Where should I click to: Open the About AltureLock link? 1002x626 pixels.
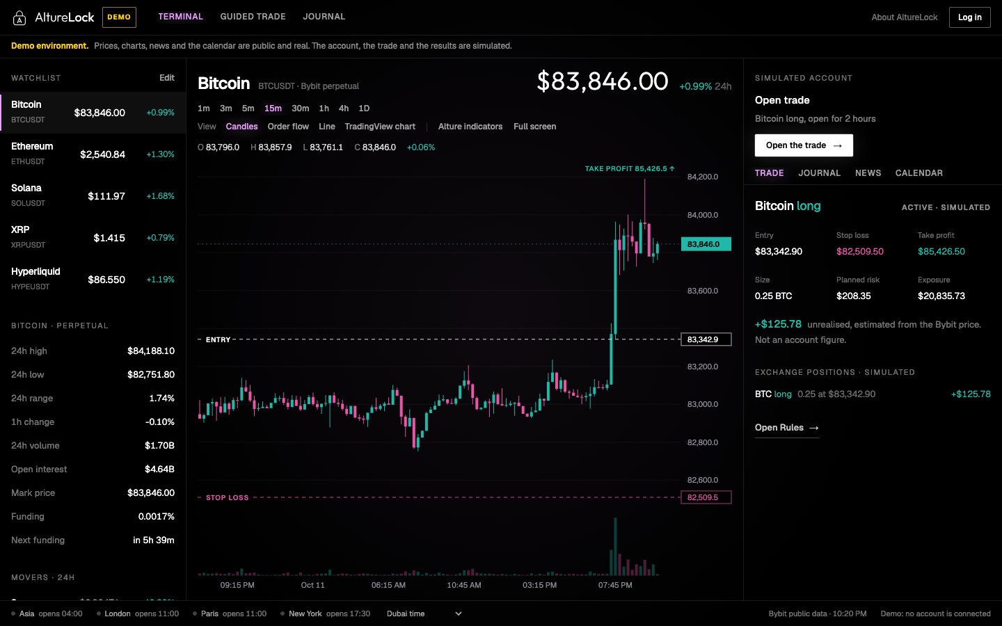click(x=904, y=17)
